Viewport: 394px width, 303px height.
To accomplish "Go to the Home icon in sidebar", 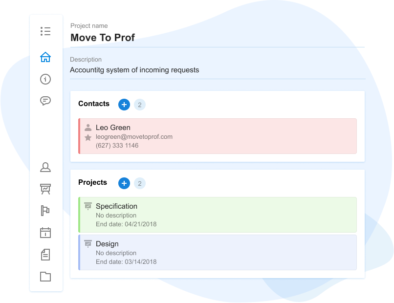I will pos(45,57).
